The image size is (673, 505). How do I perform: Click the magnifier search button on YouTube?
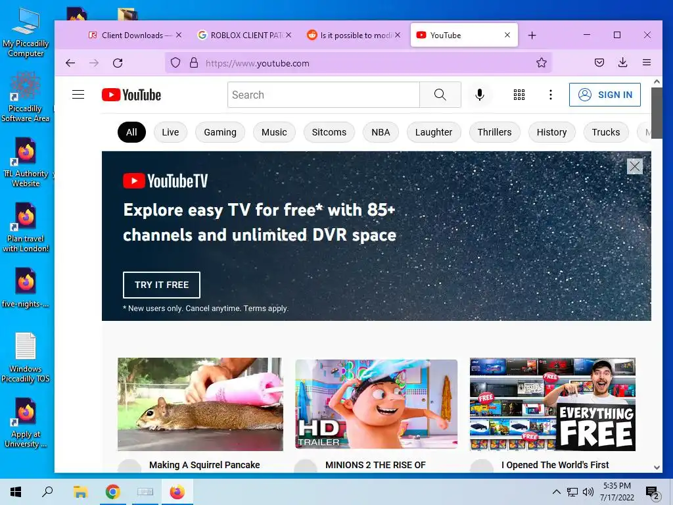[x=440, y=95]
